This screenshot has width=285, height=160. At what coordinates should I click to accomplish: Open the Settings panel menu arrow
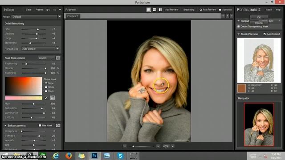(x=60, y=10)
